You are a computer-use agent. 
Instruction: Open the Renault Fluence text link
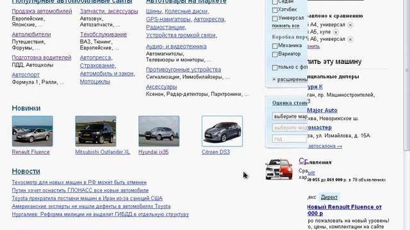pyautogui.click(x=31, y=152)
